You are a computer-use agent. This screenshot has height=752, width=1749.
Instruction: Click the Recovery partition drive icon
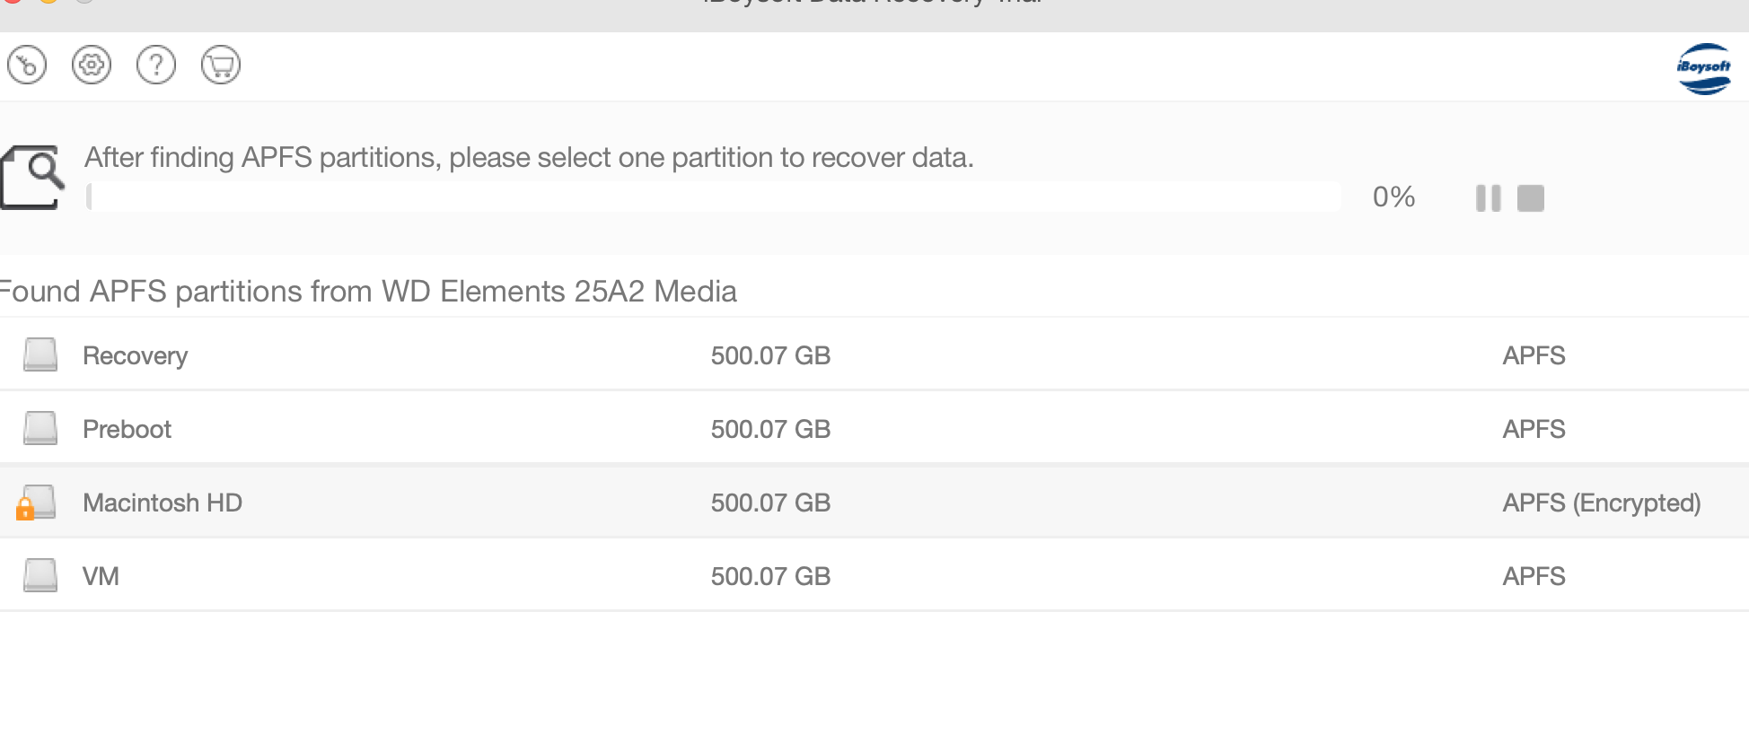pos(40,354)
